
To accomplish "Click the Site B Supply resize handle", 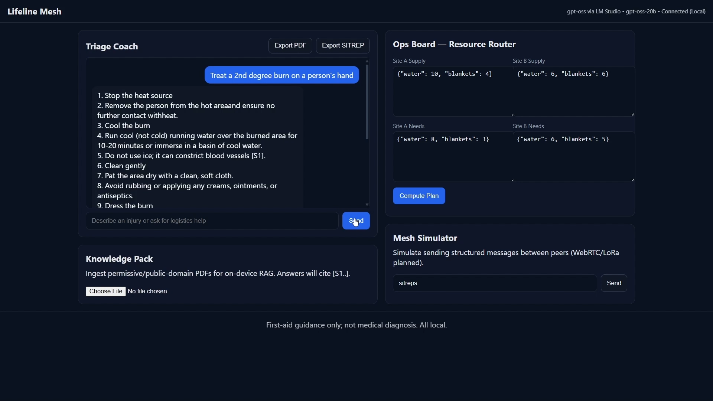I will click(x=633, y=114).
